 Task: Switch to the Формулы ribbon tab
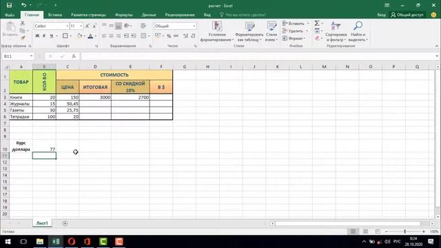[x=123, y=14]
